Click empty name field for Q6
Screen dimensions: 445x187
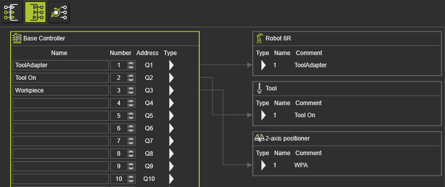61,128
